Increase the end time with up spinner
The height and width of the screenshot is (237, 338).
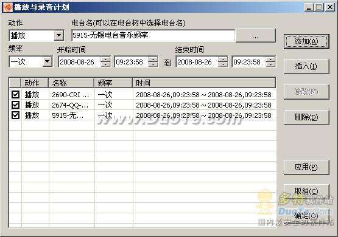[x=270, y=60]
